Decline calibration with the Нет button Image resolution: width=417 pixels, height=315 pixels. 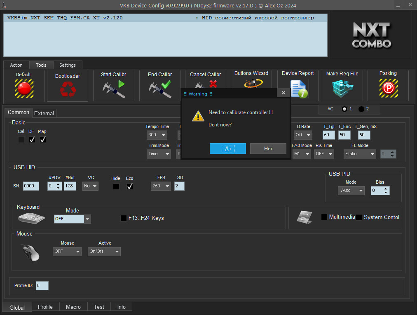click(x=268, y=149)
